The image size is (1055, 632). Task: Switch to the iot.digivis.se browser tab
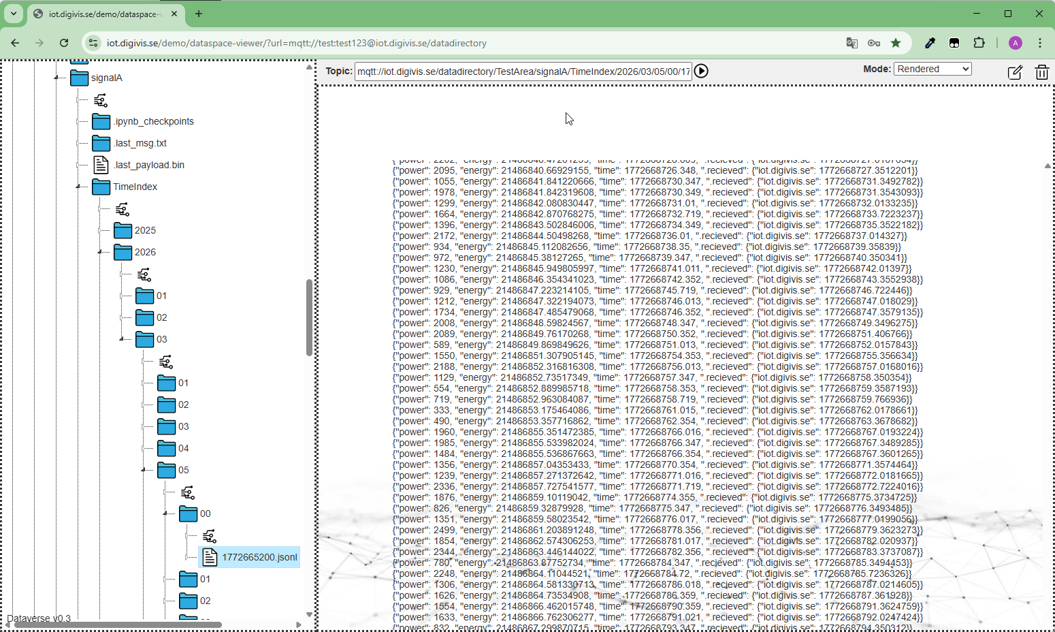click(x=102, y=14)
